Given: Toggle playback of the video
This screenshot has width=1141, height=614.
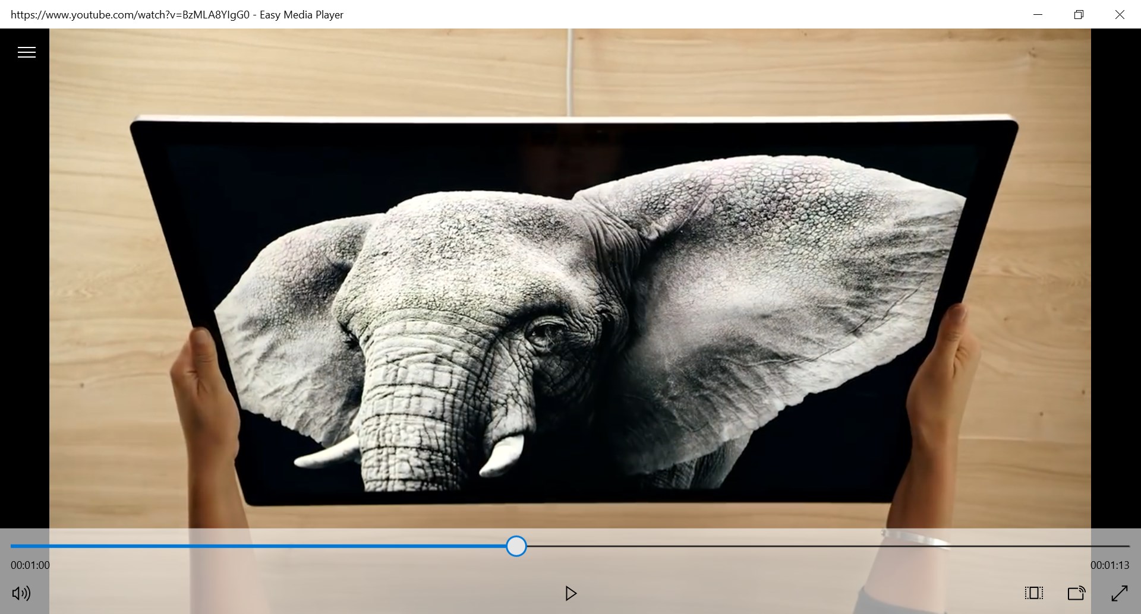Looking at the screenshot, I should point(571,593).
